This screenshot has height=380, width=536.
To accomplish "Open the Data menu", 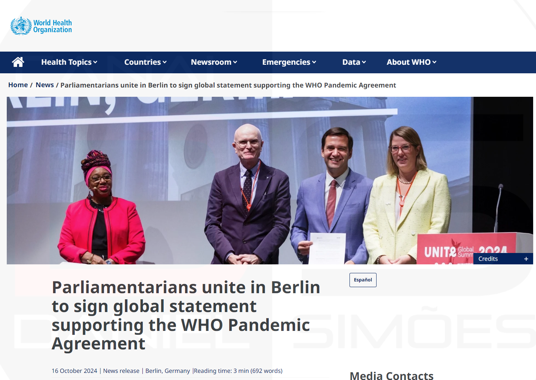I will (x=354, y=62).
